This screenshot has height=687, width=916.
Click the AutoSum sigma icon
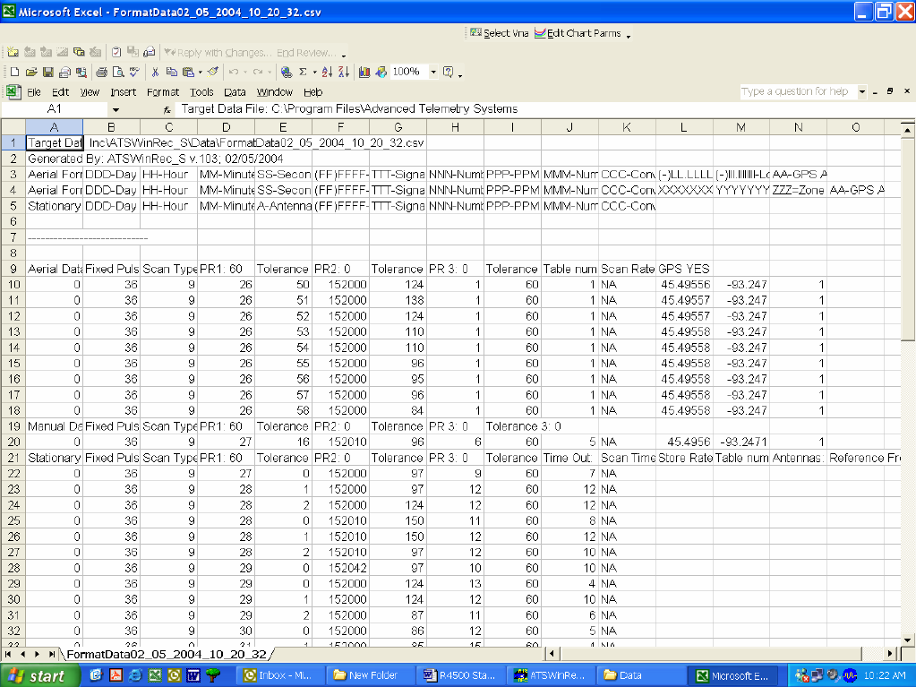[303, 72]
